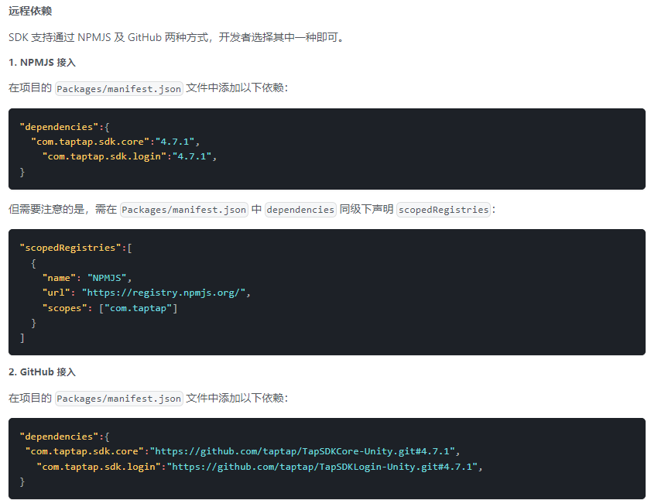Click the sentence SDK 支持通过 NPMJS 及 GitHub

(x=176, y=37)
